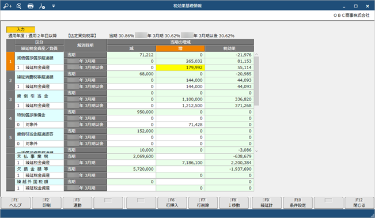Screen dimensions: 375x218
Task: Select row number 4 header cell
Action: tap(10, 118)
